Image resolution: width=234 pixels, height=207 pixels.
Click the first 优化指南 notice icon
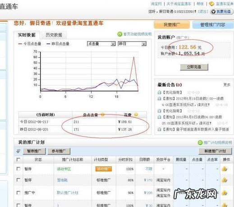click(x=159, y=92)
